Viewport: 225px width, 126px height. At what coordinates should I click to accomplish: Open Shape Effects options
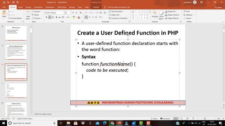[172, 18]
